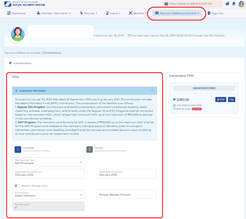
Task: Click the Important Reminder info icon
Action: tap(17, 91)
